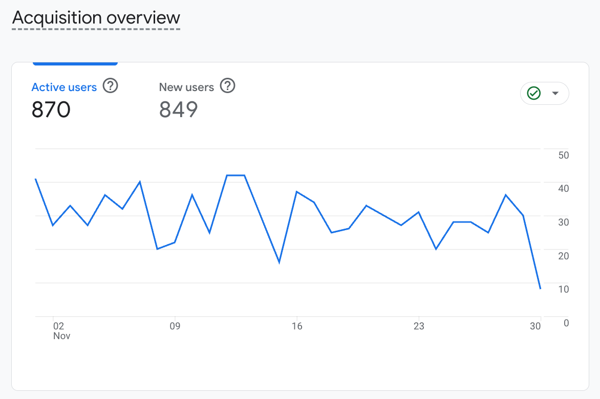The width and height of the screenshot is (600, 399).
Task: Select the Active users metric tab
Action: pyautogui.click(x=64, y=87)
